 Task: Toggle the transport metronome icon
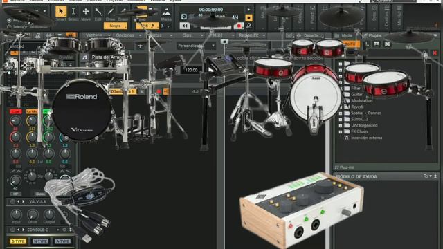point(249,26)
